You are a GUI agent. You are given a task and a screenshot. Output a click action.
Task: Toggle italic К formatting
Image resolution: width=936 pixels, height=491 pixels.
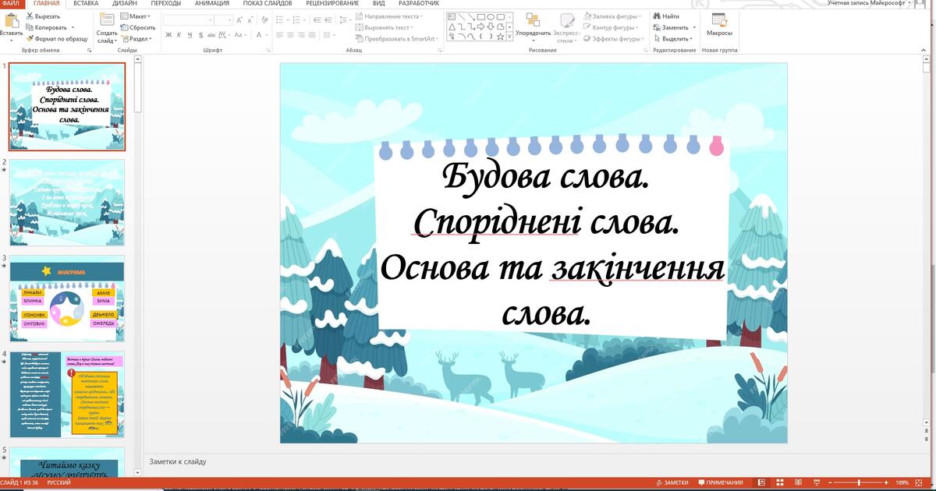pyautogui.click(x=179, y=34)
